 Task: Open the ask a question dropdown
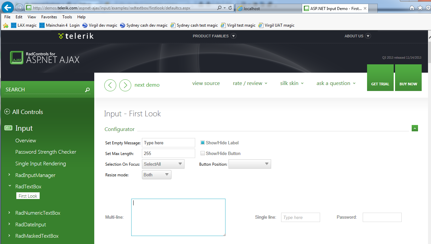click(x=336, y=83)
